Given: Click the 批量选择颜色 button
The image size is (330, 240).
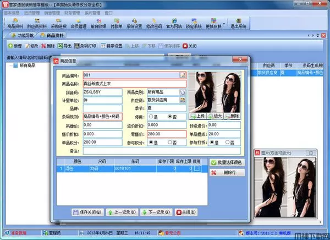Looking at the screenshot, I should point(228,163).
